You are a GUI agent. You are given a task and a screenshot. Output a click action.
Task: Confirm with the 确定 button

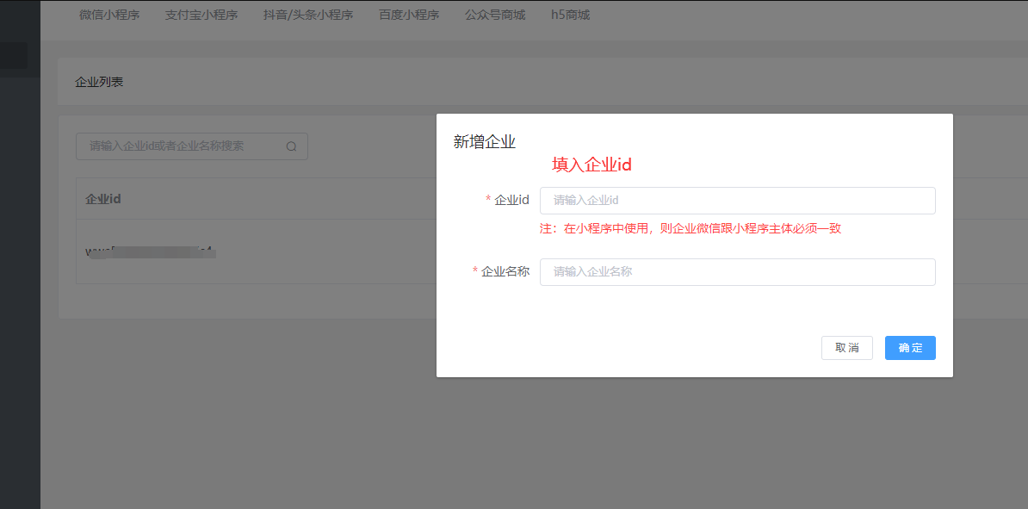tap(910, 348)
